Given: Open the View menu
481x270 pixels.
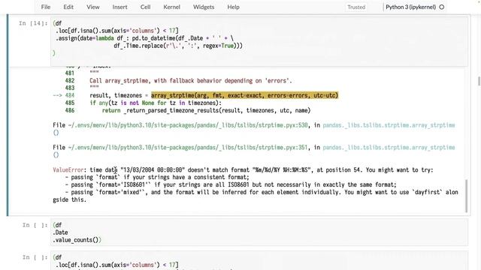Looking at the screenshot, I should 92,7.
